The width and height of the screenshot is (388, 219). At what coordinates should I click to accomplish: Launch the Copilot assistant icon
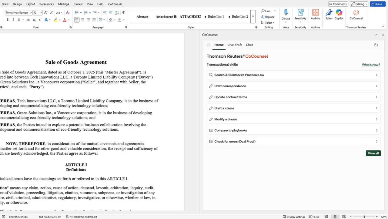coord(339,14)
